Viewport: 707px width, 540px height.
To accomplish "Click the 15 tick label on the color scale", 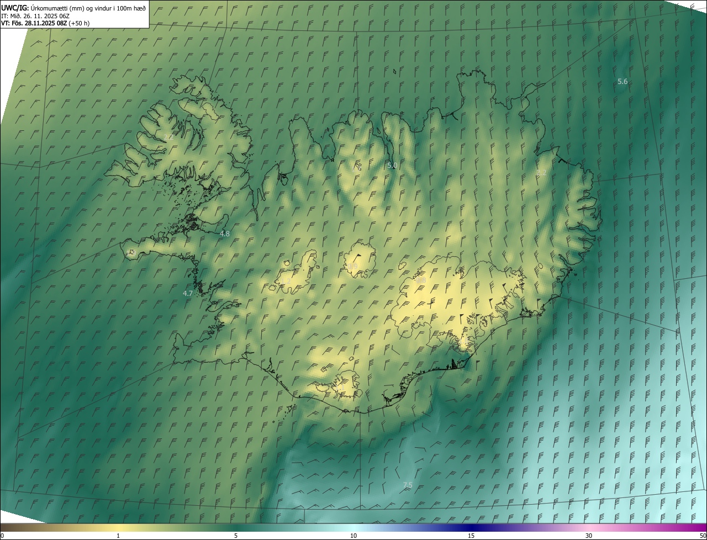I will tap(471, 536).
